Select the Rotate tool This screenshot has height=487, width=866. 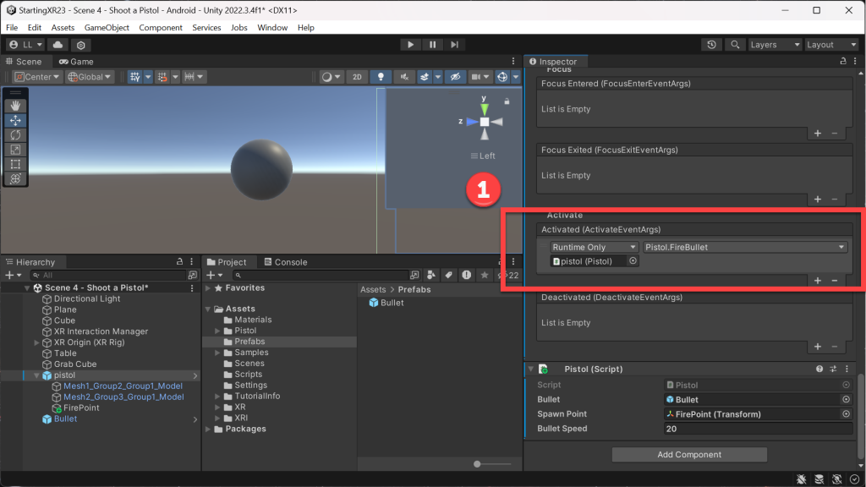(x=15, y=134)
